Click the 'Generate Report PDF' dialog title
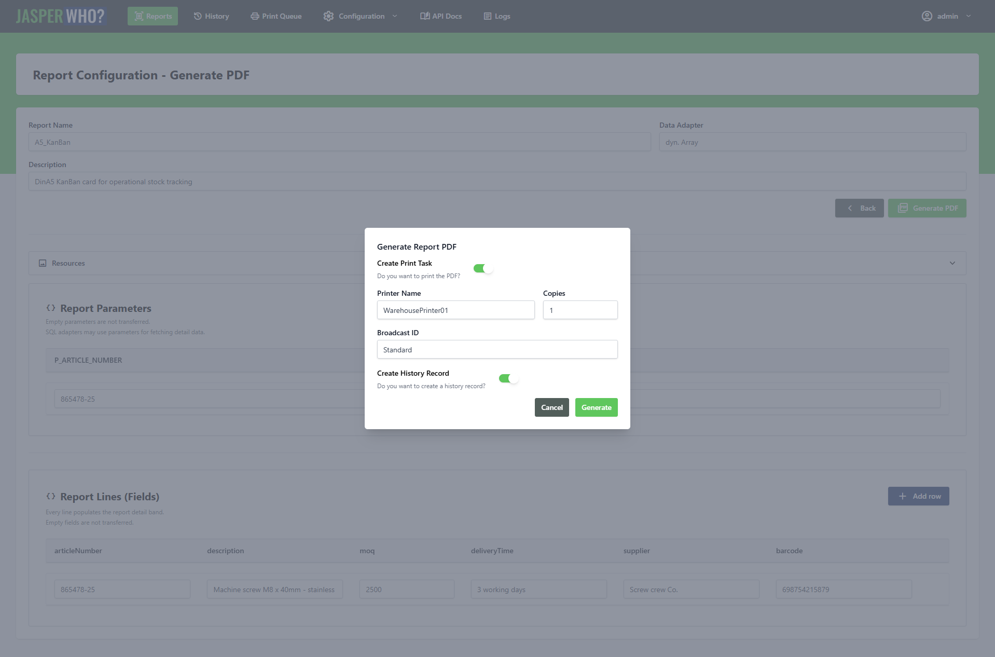This screenshot has width=995, height=657. click(x=417, y=247)
